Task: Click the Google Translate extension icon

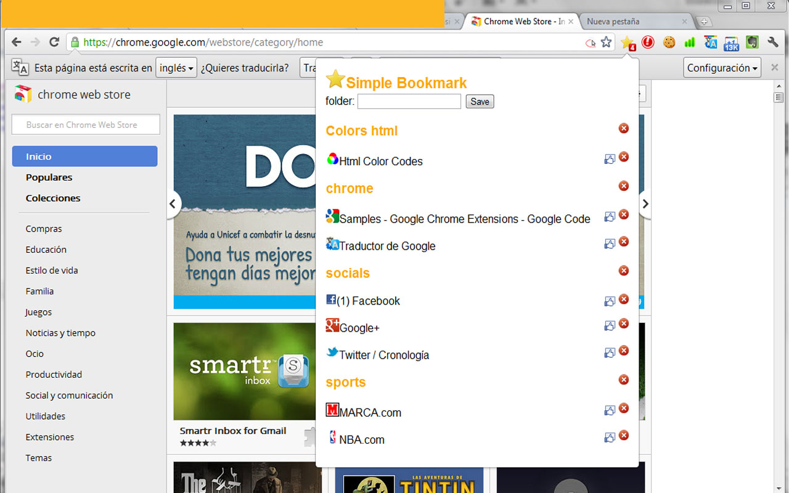Action: 710,42
